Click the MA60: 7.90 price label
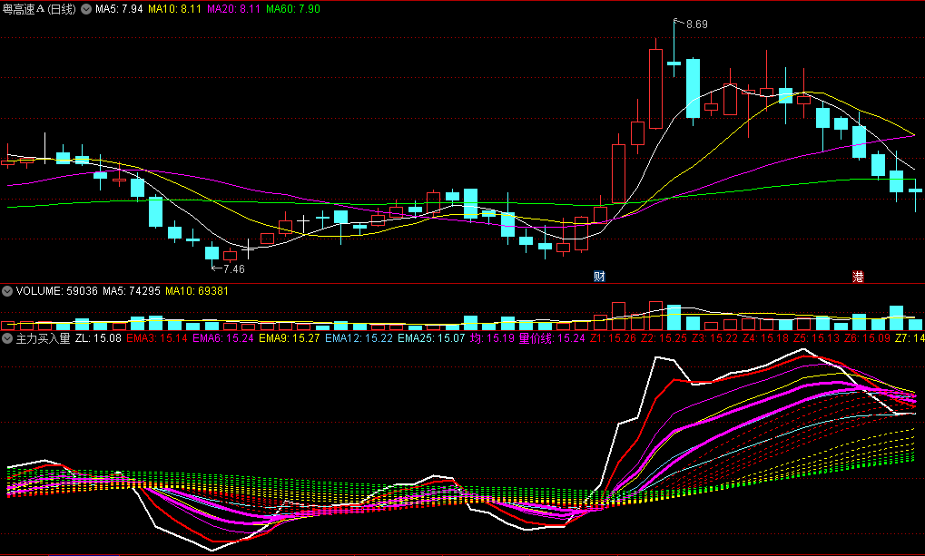This screenshot has height=556, width=925. pyautogui.click(x=293, y=9)
